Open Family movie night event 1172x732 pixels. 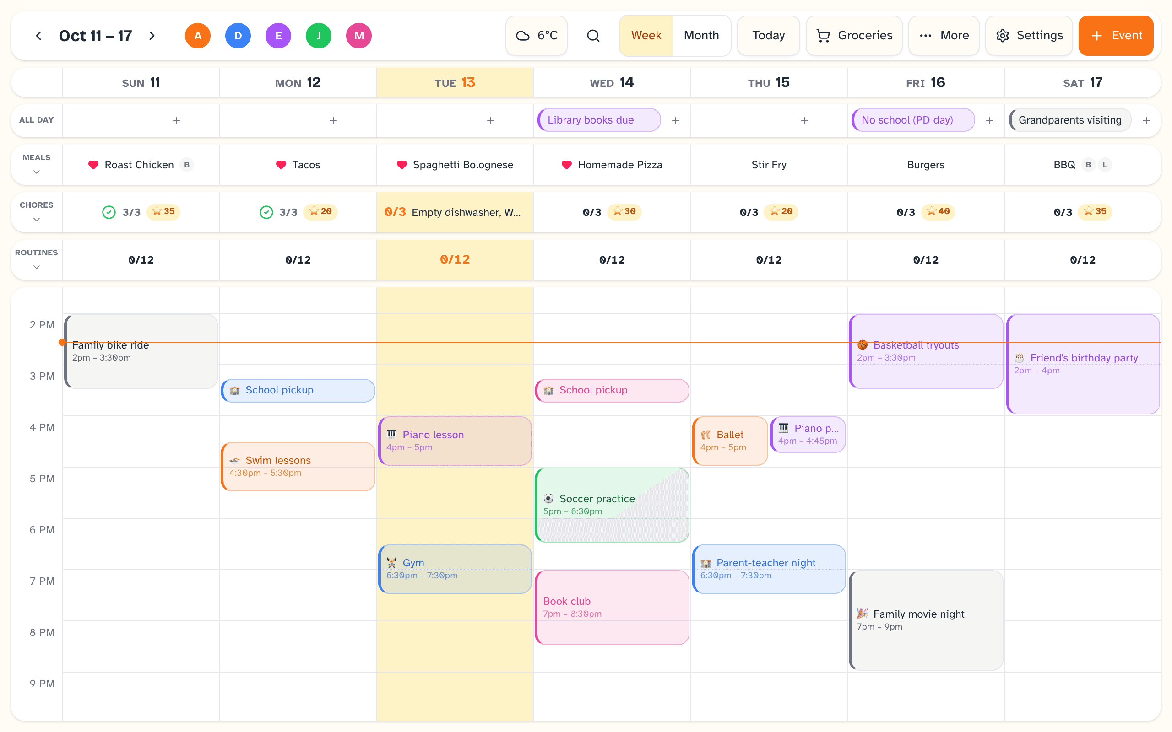926,619
